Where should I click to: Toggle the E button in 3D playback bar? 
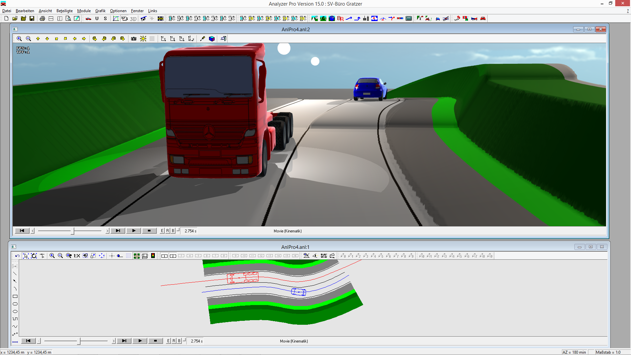(x=162, y=231)
